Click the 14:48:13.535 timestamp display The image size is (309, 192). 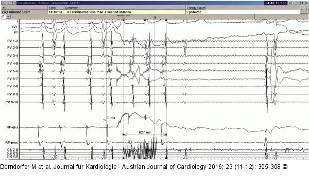[276, 3]
